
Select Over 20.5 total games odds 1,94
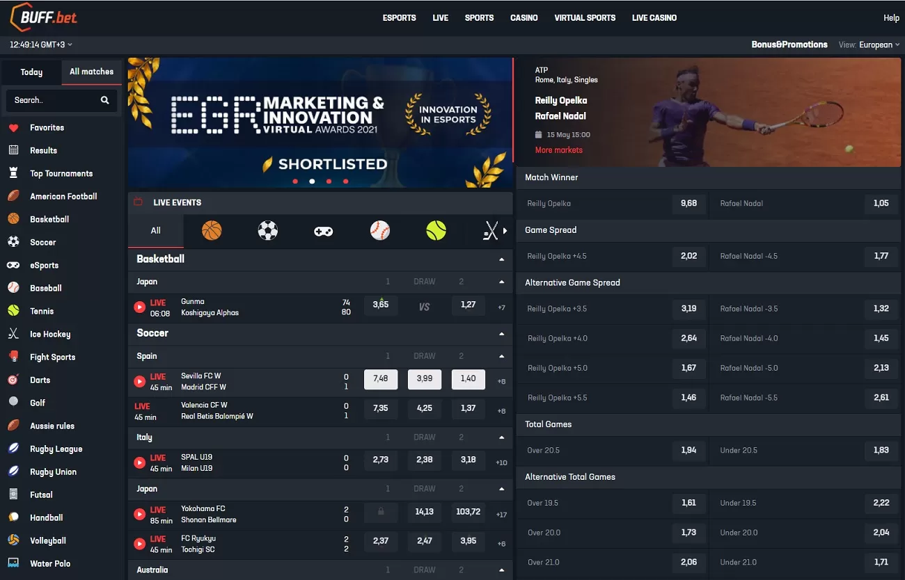688,451
